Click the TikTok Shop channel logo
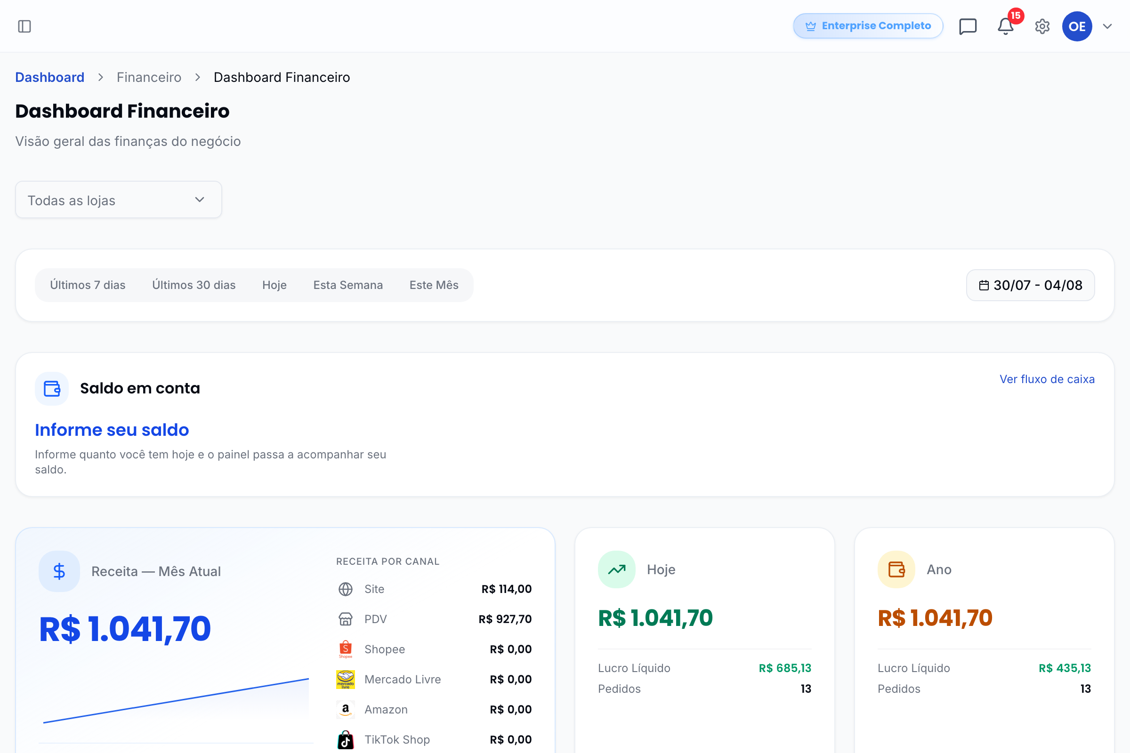This screenshot has height=753, width=1130. tap(346, 740)
